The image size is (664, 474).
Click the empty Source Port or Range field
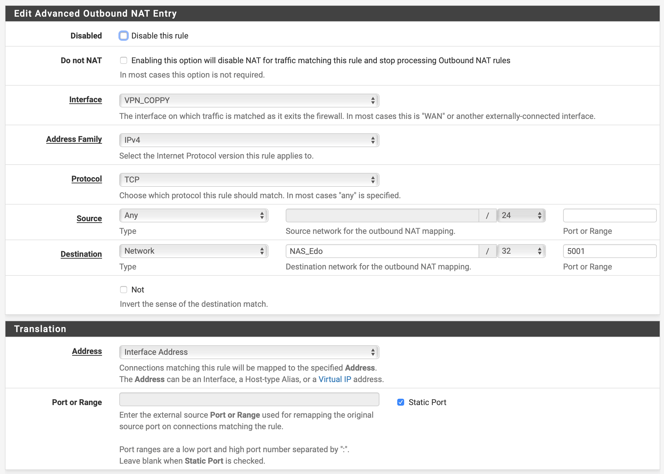click(x=609, y=215)
